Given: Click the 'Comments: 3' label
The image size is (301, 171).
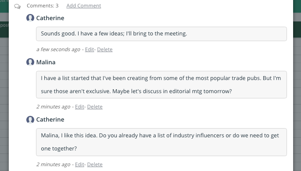Looking at the screenshot, I should pos(43,6).
